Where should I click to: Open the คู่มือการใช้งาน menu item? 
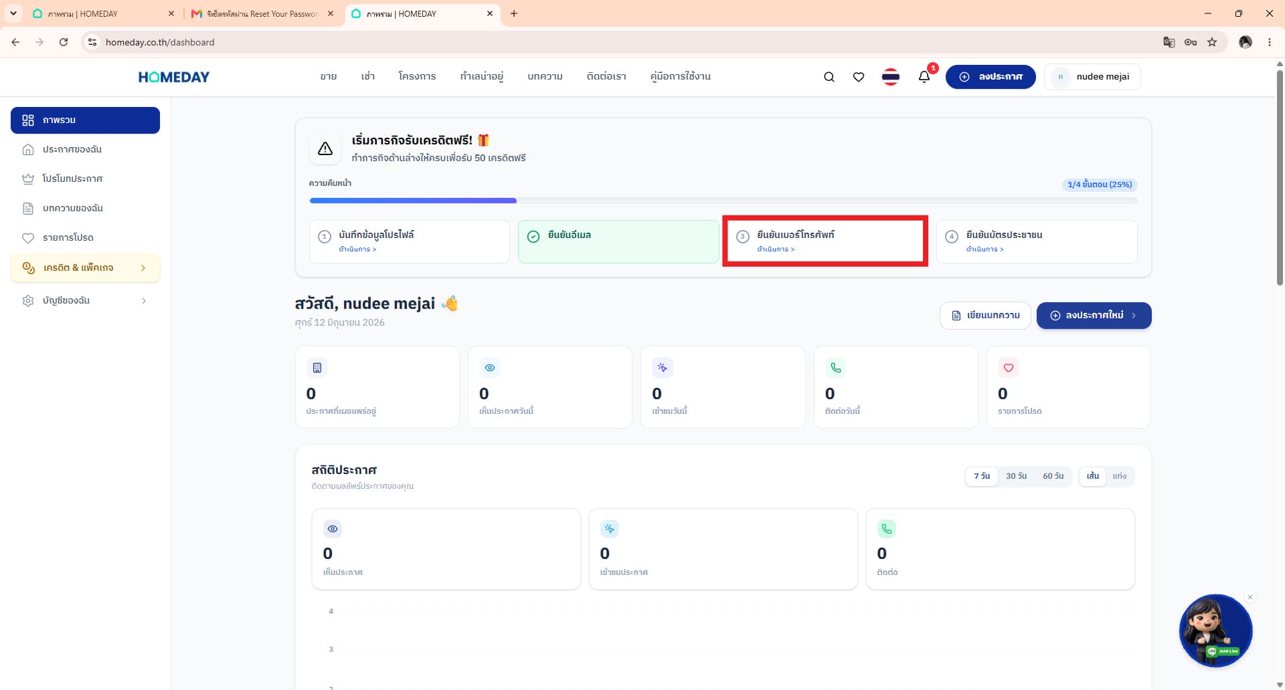pyautogui.click(x=681, y=76)
